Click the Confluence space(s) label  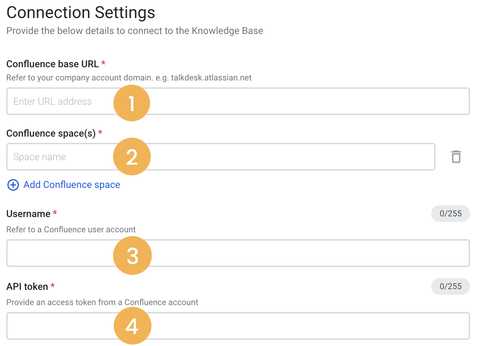pyautogui.click(x=51, y=133)
